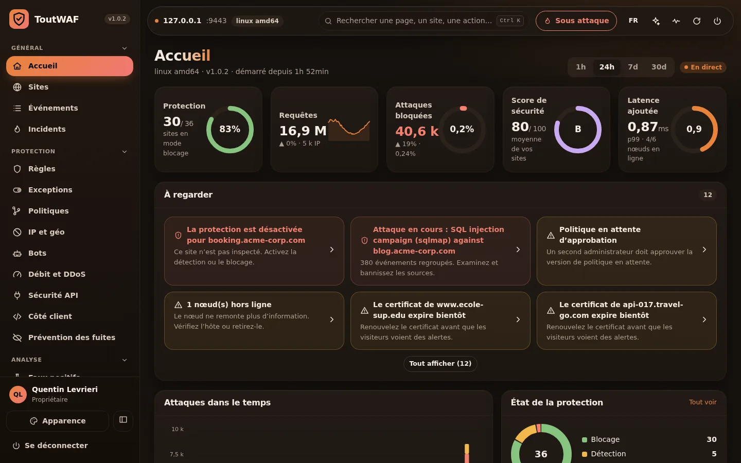Open the Tout voir link
Image resolution: width=741 pixels, height=463 pixels.
pyautogui.click(x=703, y=402)
